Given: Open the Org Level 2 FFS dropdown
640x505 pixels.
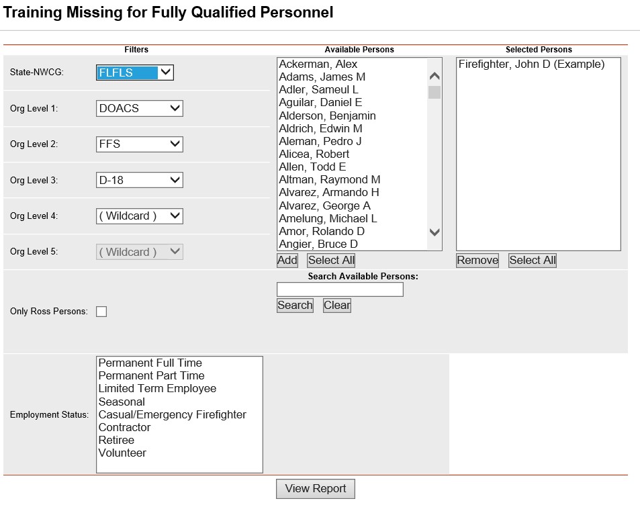Looking at the screenshot, I should coord(140,144).
